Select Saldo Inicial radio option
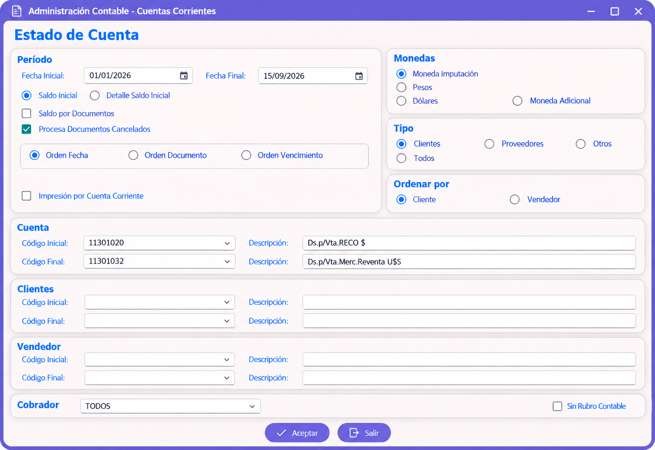655x450 pixels. pos(27,95)
